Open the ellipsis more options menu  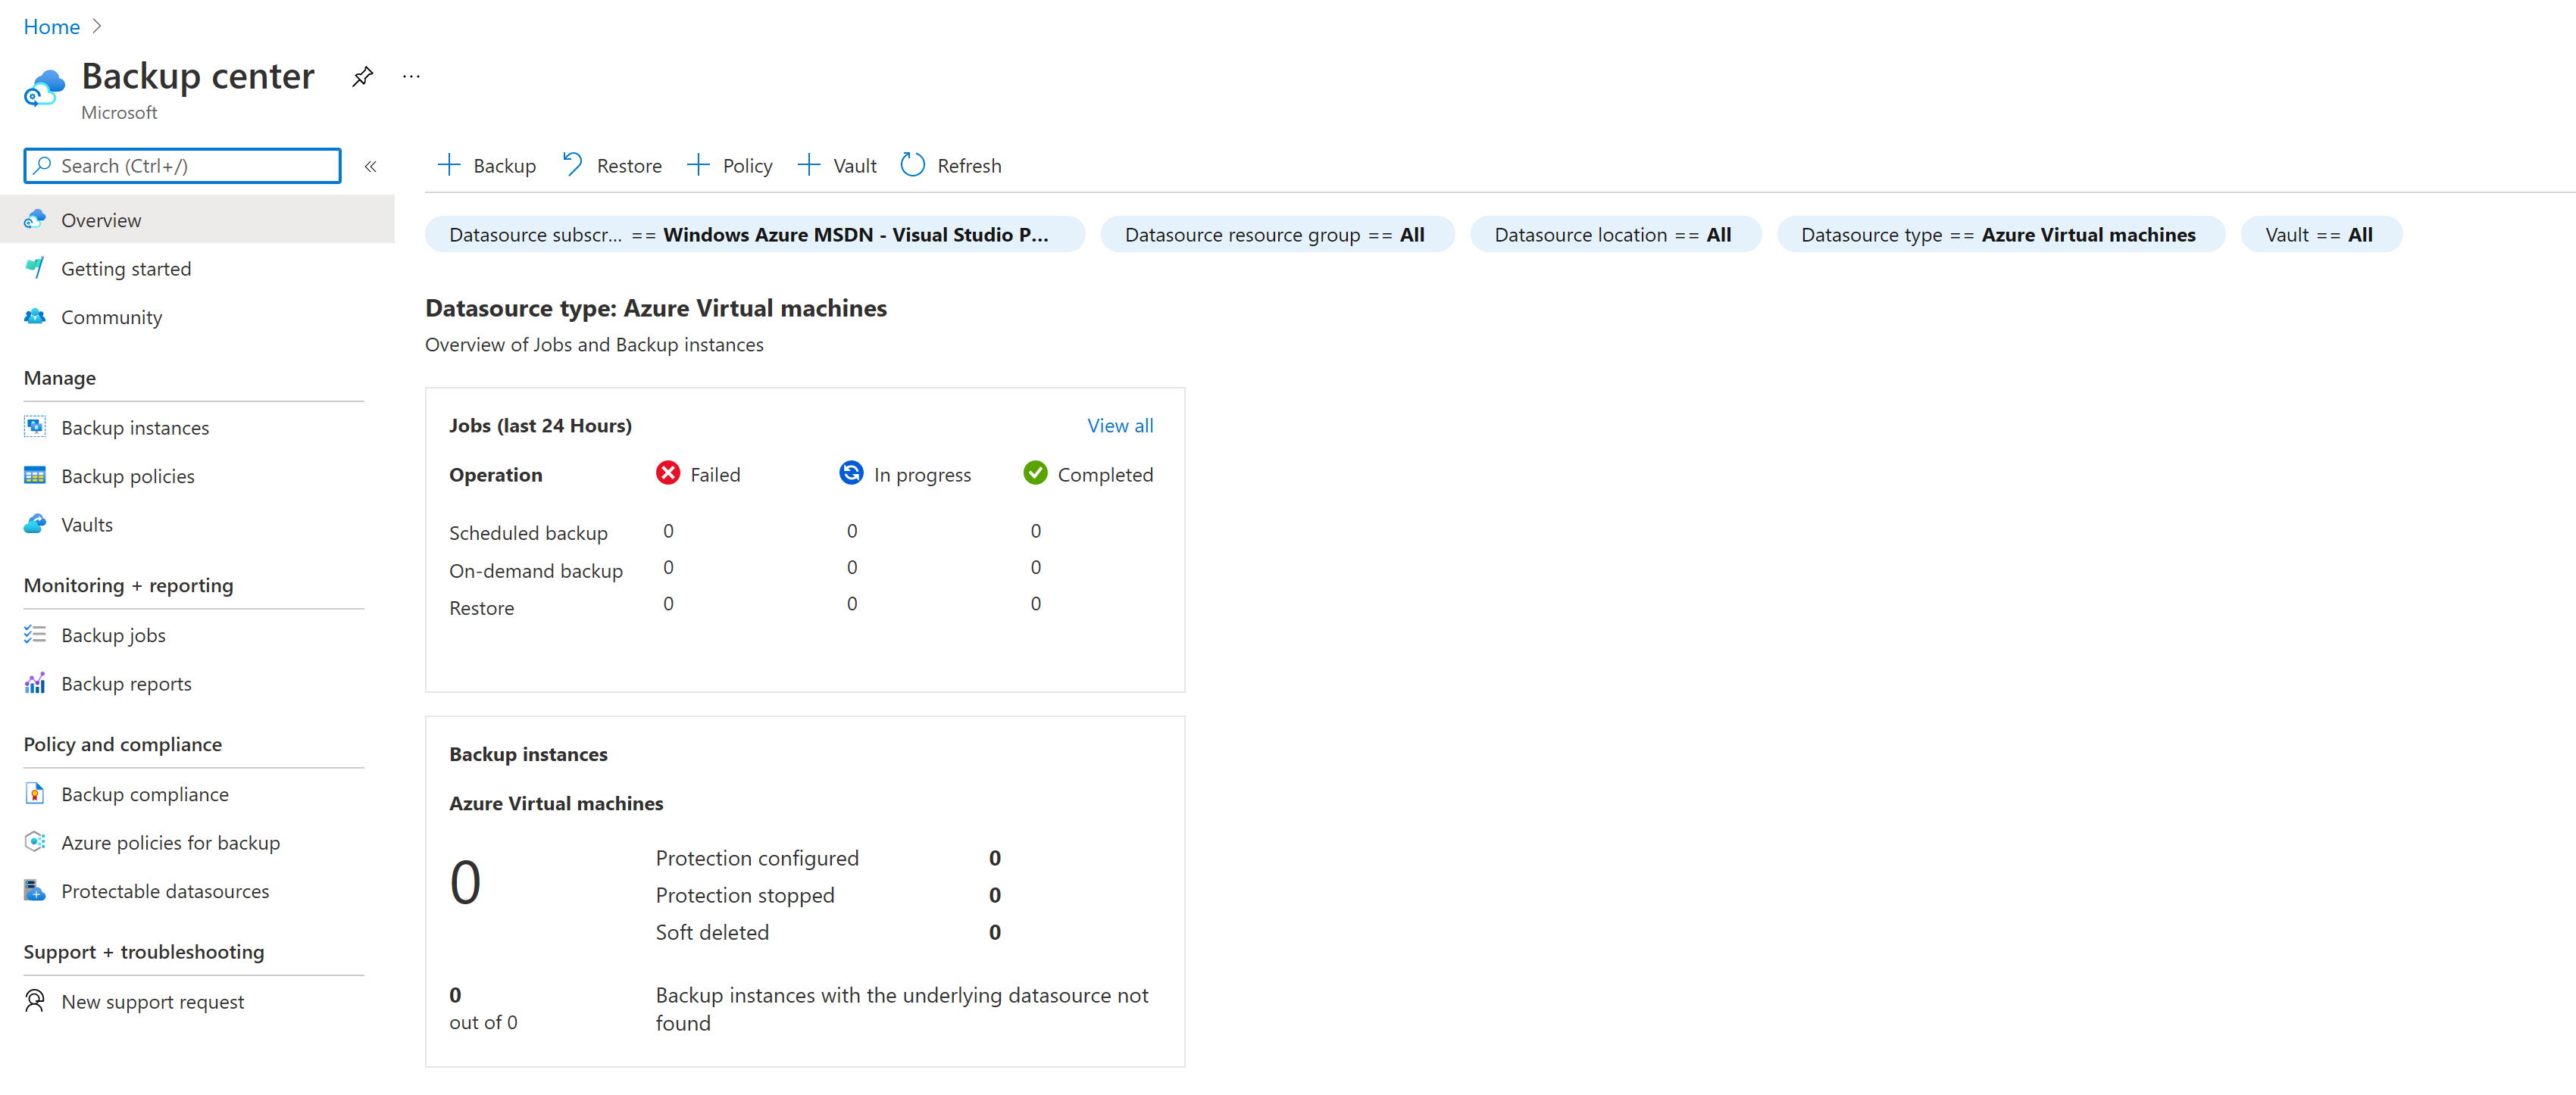(411, 76)
